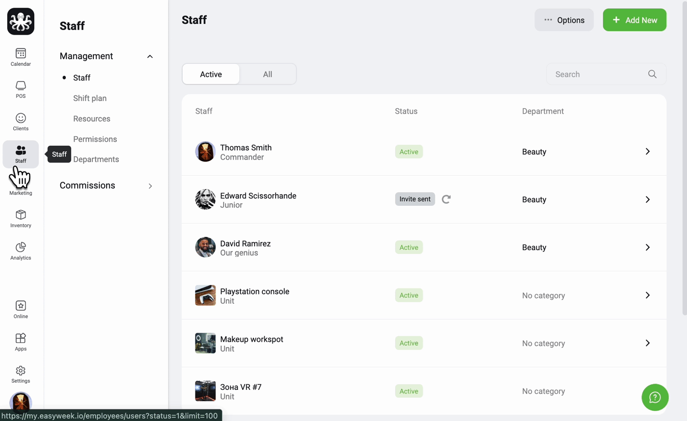Click Beauty department for Edward Scissorhande
The image size is (687, 421).
tap(534, 200)
